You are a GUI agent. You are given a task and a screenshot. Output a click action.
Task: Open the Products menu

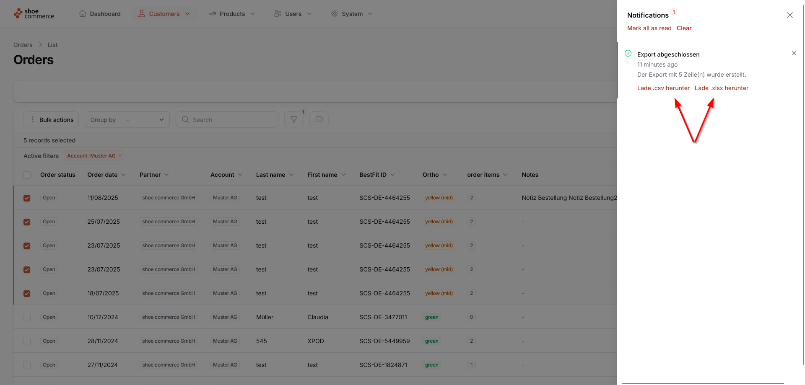click(232, 14)
